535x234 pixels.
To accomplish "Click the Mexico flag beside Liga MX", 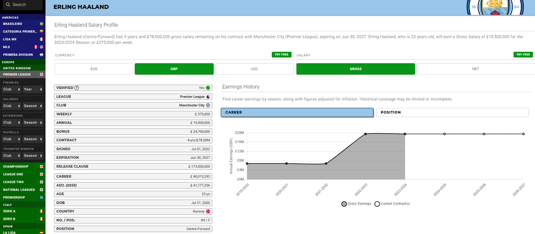I will coord(41,39).
